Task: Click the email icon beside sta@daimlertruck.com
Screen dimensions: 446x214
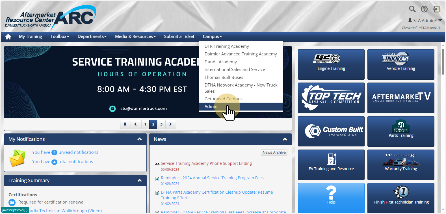Action: [x=112, y=109]
